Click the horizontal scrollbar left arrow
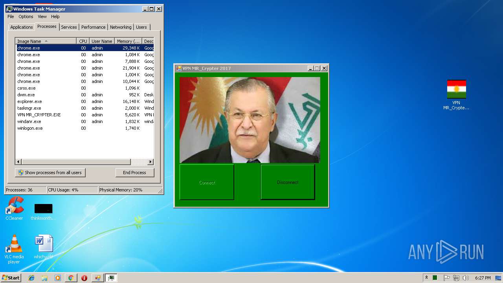 point(18,162)
